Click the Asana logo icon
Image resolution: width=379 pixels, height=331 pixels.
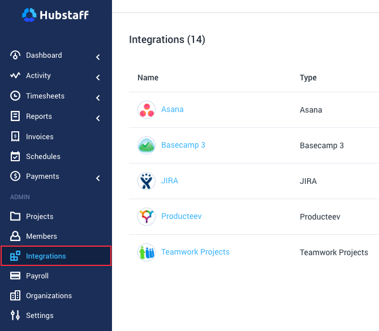coord(147,110)
